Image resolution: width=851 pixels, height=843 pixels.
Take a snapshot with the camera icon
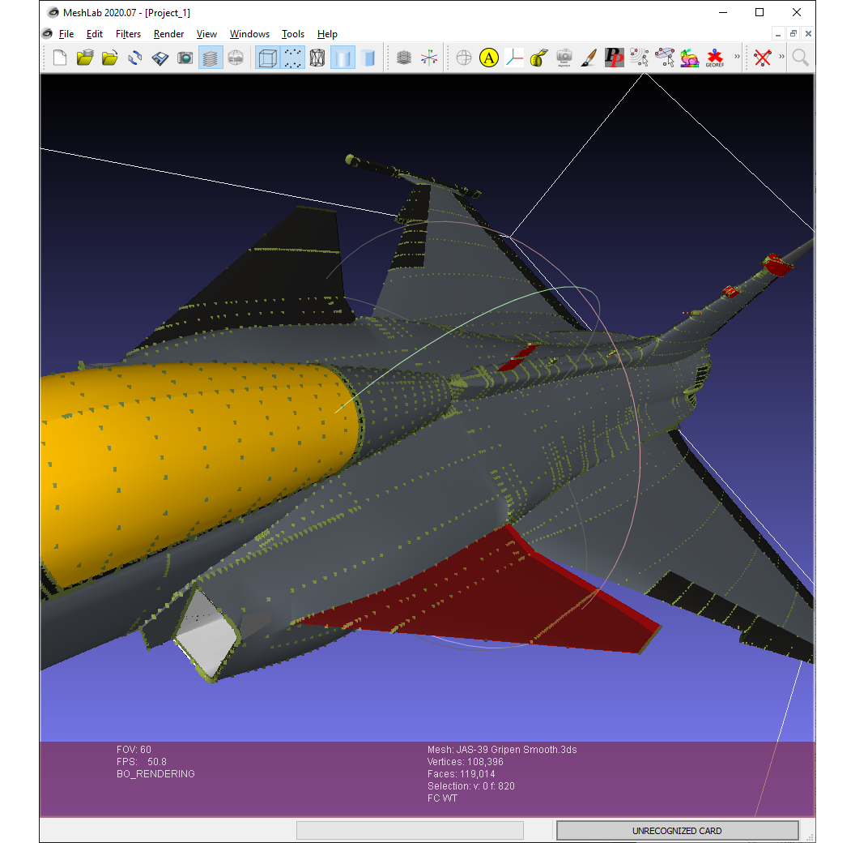[x=185, y=58]
